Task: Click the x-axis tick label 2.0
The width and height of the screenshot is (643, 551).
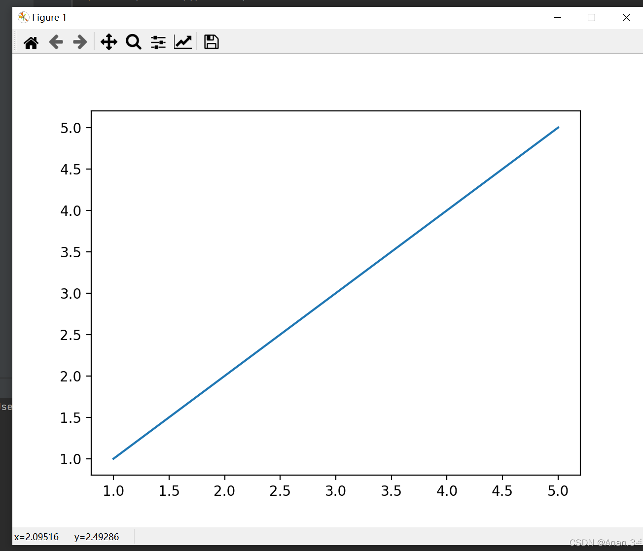Action: click(x=224, y=491)
